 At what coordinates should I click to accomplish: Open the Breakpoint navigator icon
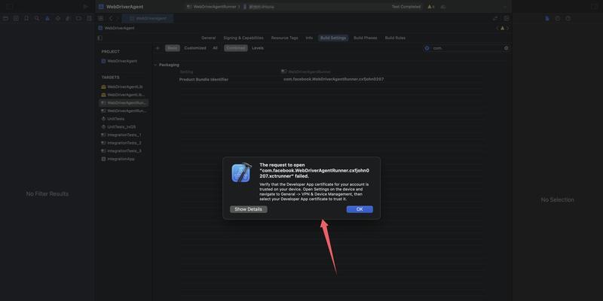pyautogui.click(x=78, y=18)
